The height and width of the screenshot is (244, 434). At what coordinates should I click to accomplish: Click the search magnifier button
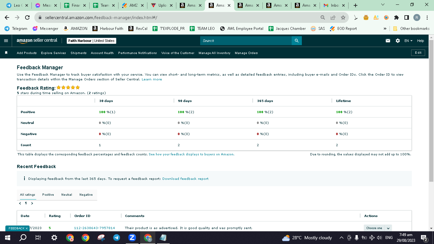[x=296, y=41]
